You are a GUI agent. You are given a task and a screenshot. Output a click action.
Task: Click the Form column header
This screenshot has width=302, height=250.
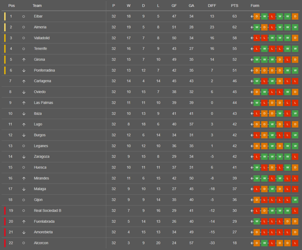coord(255,6)
